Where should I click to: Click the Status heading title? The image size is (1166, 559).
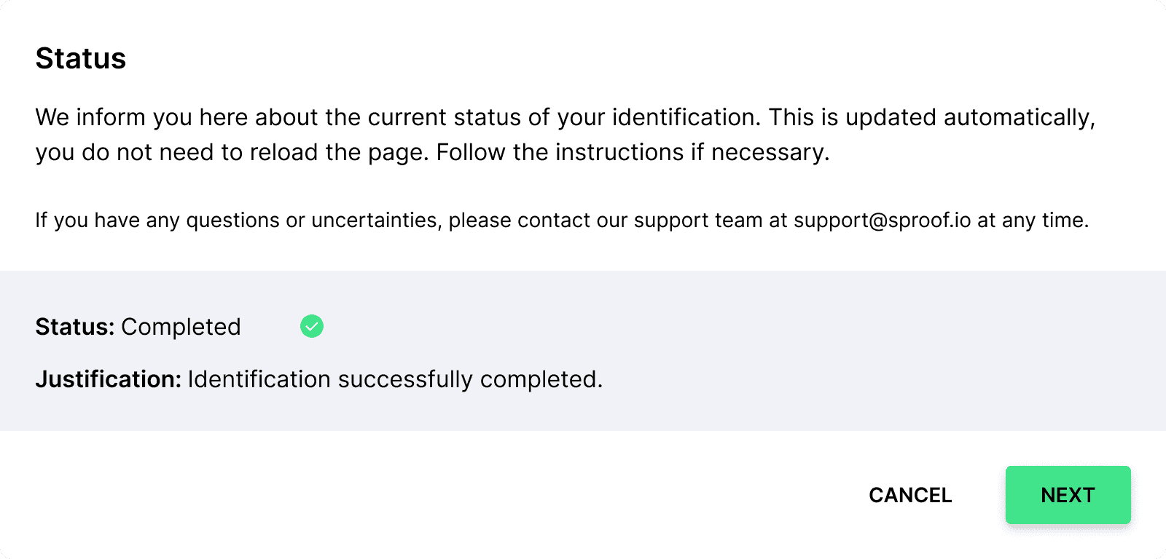click(x=81, y=58)
